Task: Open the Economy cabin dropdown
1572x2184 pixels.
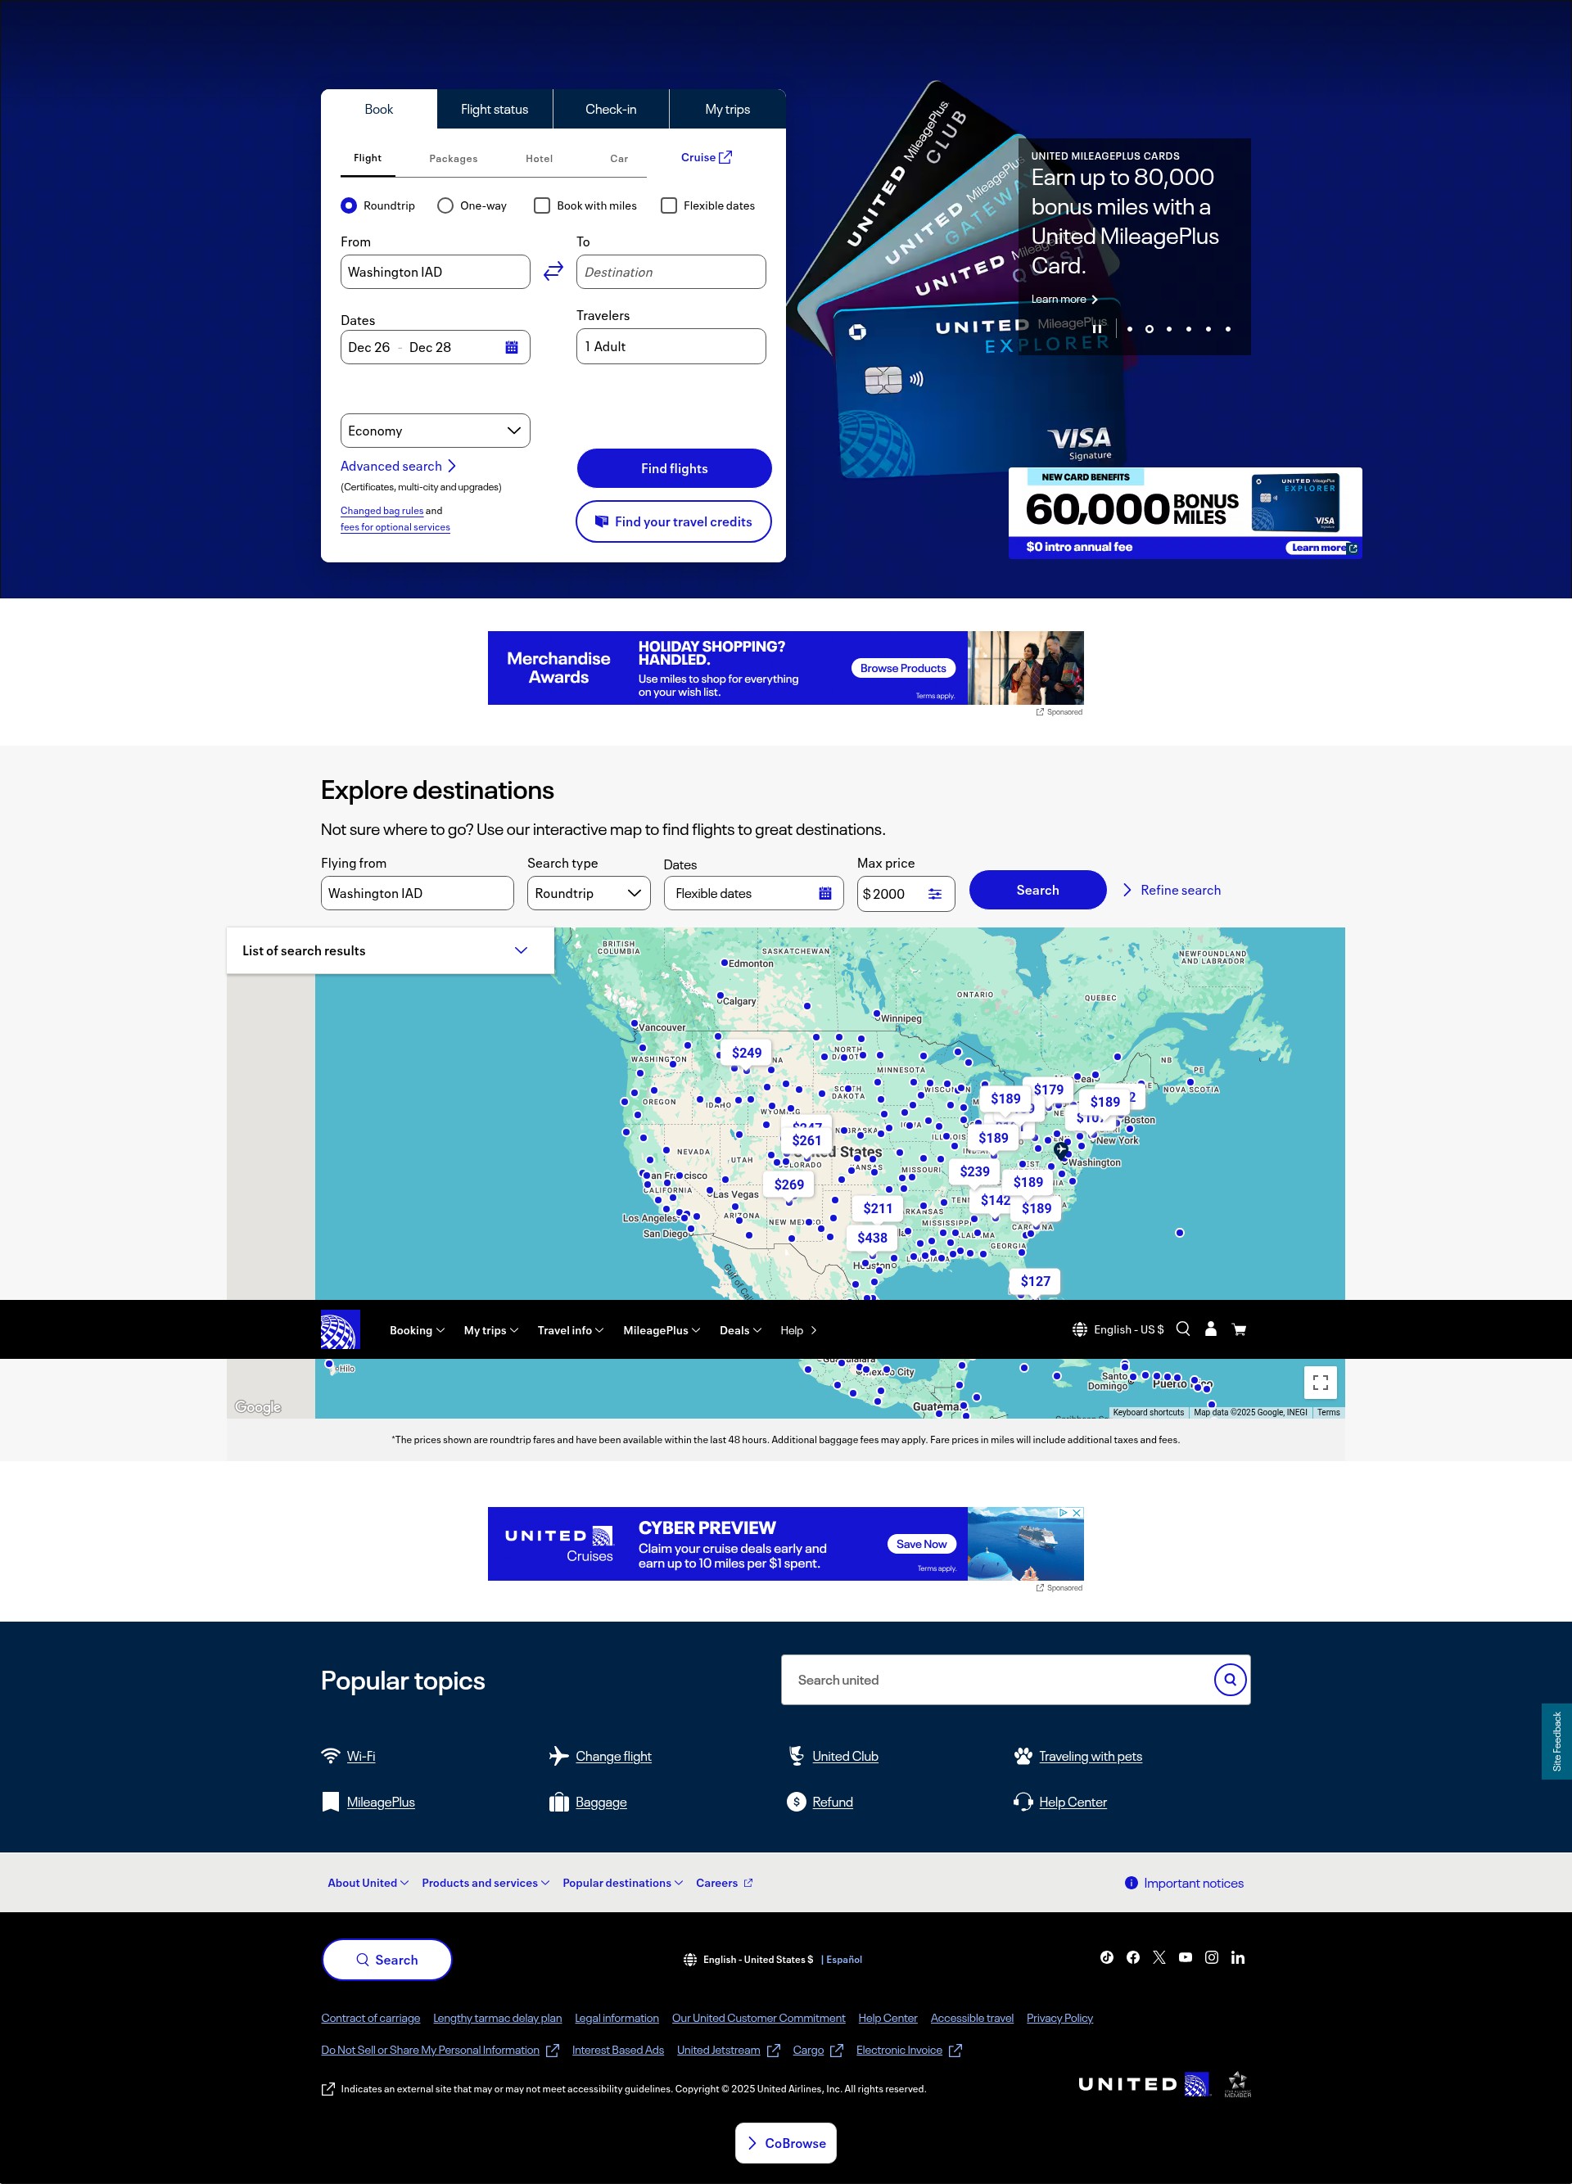Action: coord(436,431)
